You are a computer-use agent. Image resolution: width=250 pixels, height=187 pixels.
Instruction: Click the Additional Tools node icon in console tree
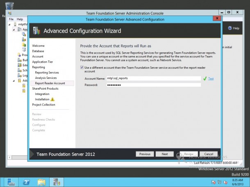tap(19, 80)
